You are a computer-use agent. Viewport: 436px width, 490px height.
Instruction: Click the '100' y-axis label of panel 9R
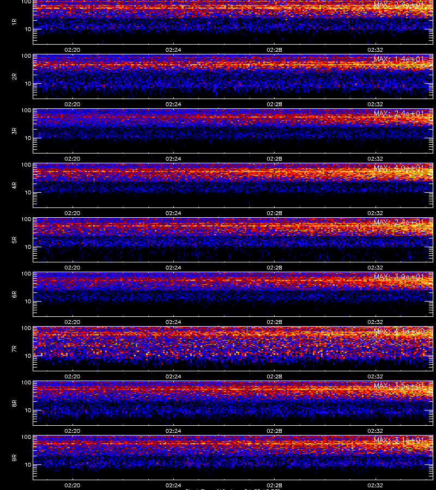point(26,437)
